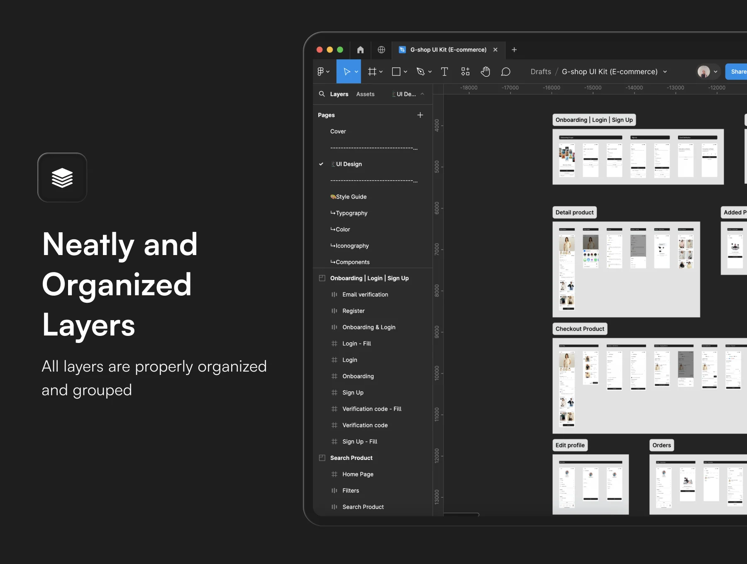Click the Checkout Product section label

pos(580,329)
